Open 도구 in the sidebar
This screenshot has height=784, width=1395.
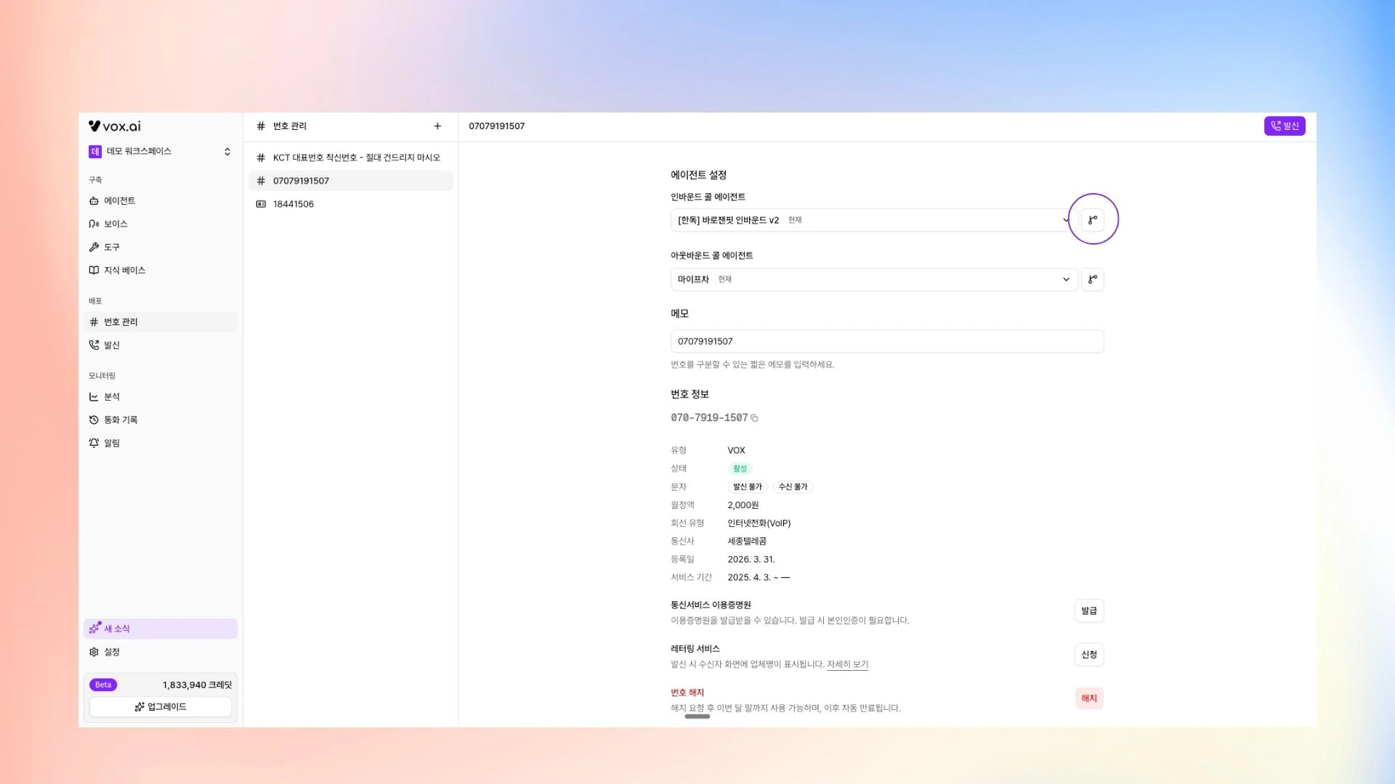point(160,247)
